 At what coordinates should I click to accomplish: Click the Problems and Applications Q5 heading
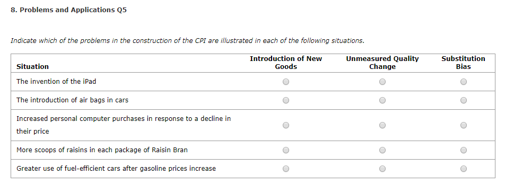68,10
